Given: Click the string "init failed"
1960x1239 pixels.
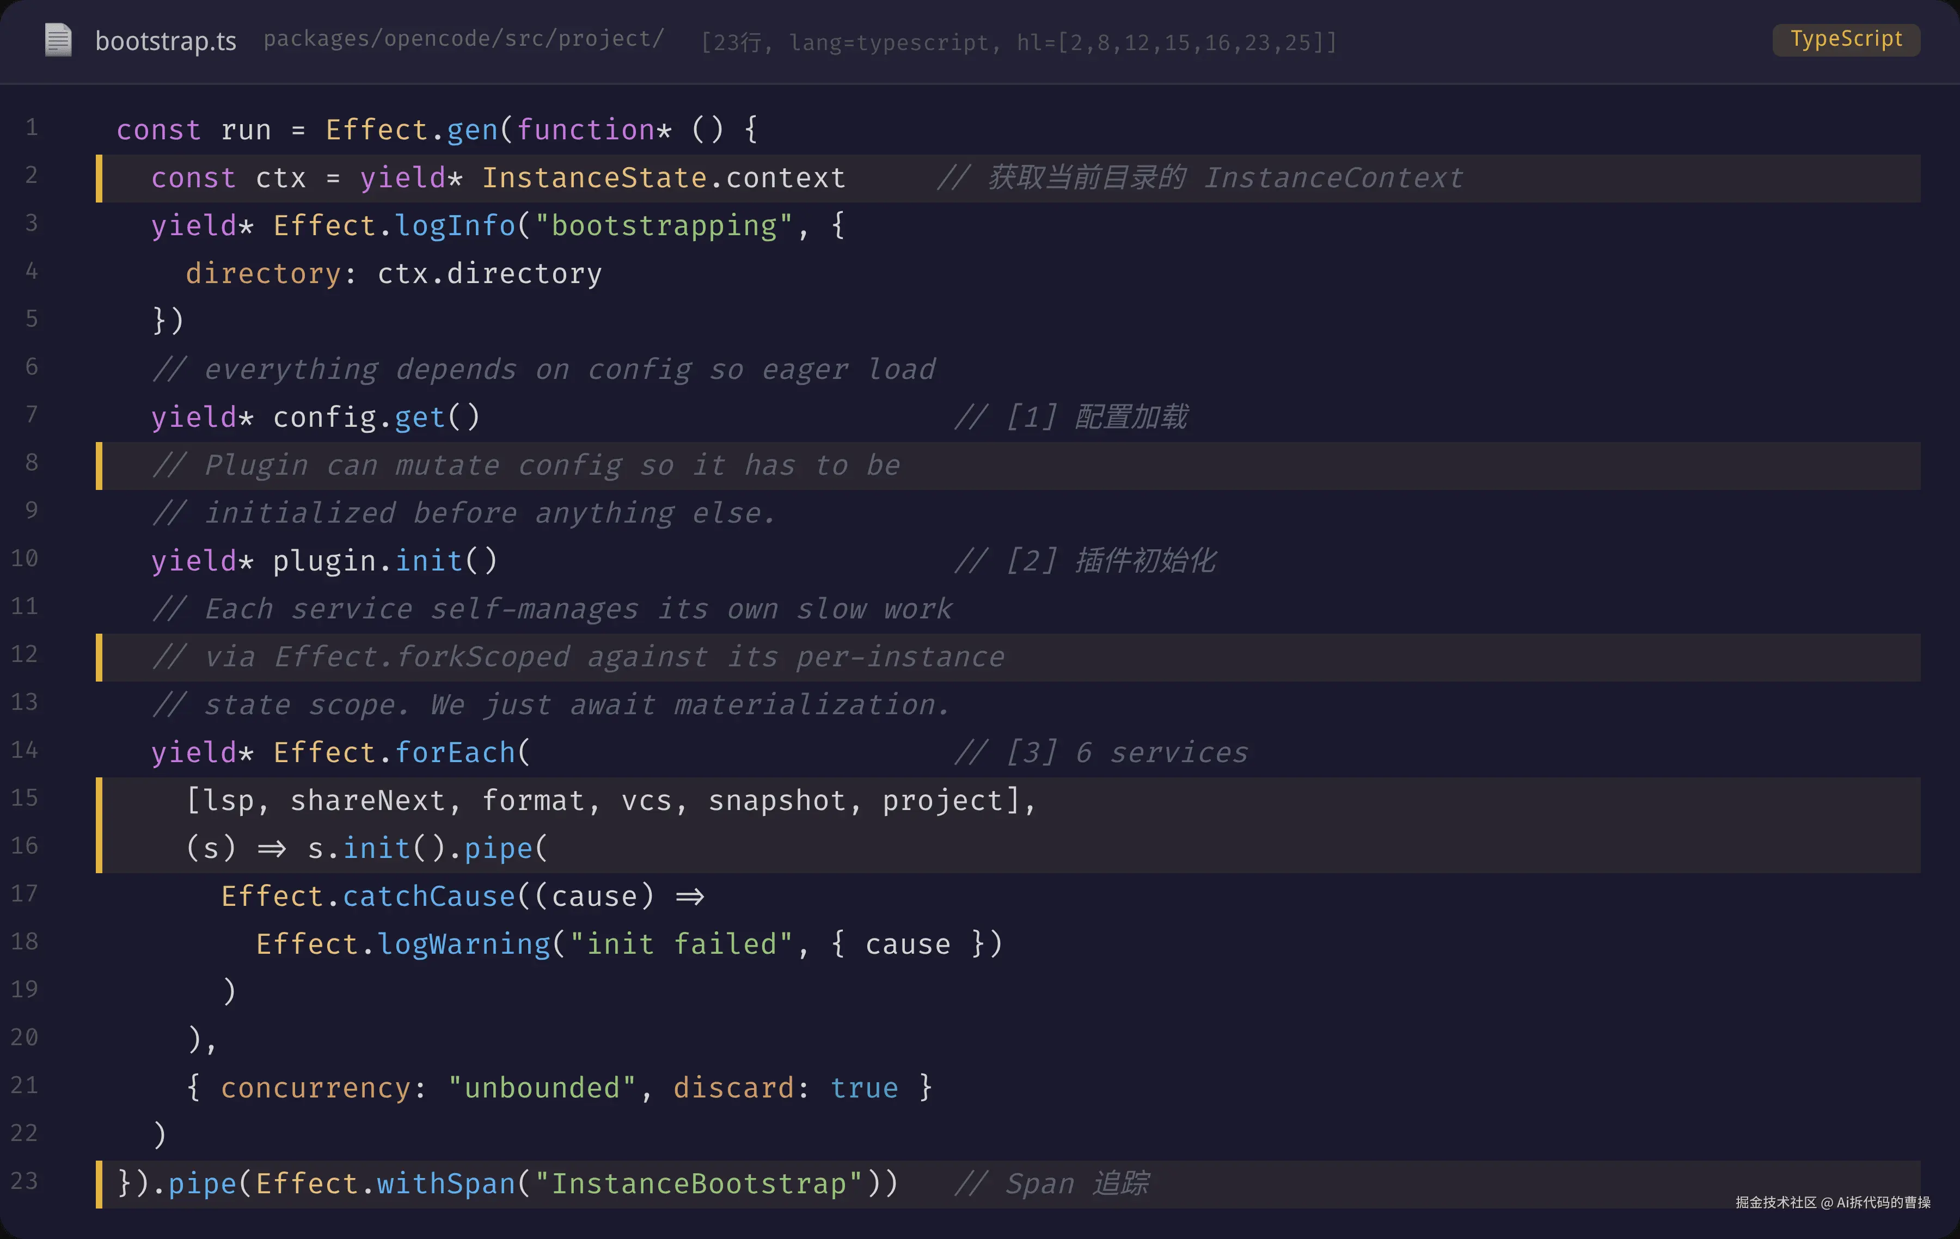Looking at the screenshot, I should coord(681,945).
